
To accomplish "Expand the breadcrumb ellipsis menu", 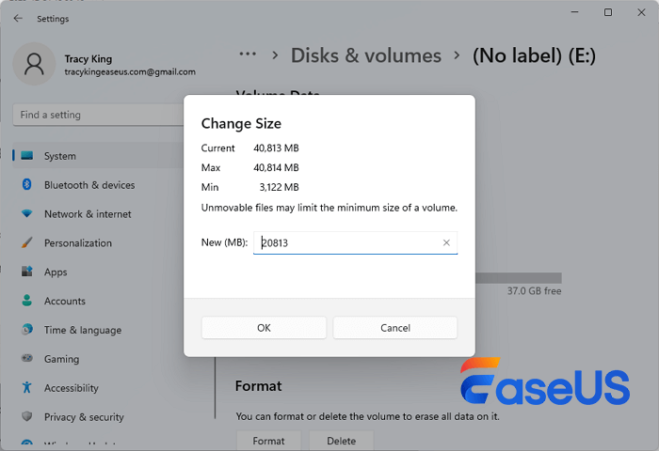I will tap(248, 54).
